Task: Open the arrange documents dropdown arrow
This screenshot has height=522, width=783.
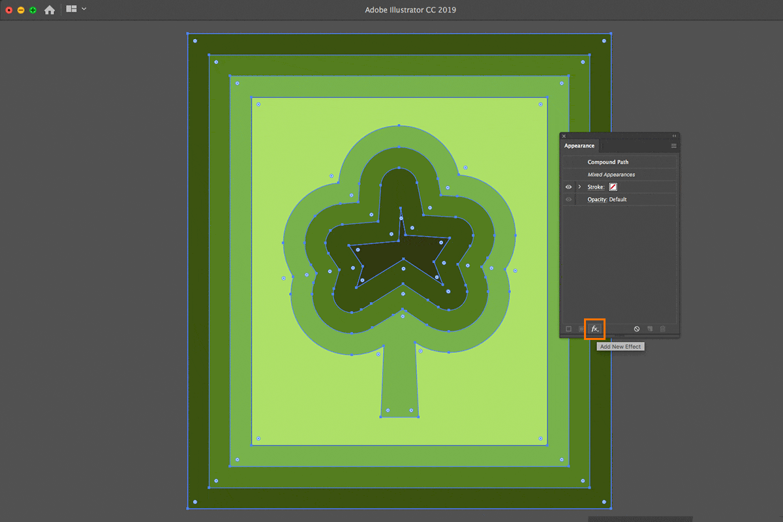Action: point(84,9)
